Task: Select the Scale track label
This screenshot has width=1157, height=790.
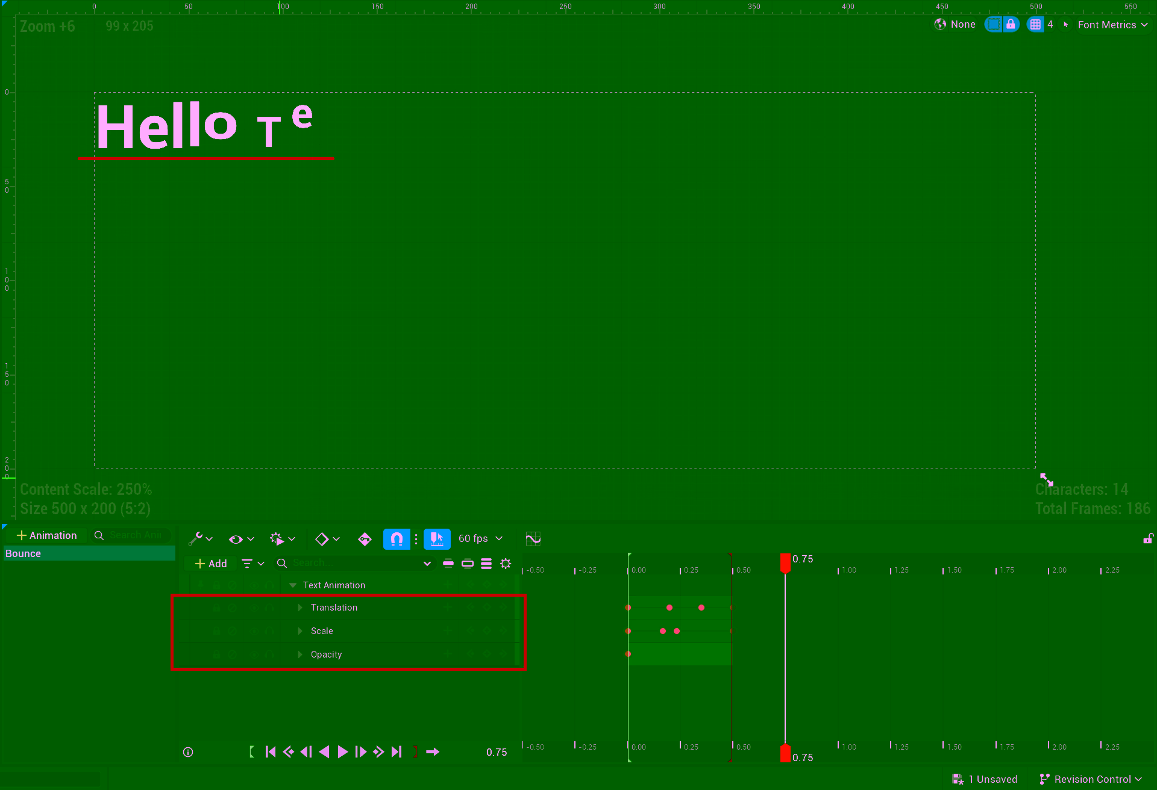Action: (322, 631)
